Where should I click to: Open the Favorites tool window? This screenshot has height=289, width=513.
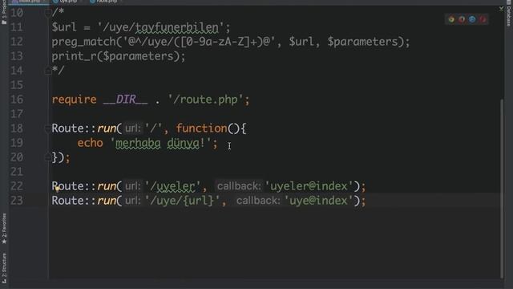[x=4, y=229]
